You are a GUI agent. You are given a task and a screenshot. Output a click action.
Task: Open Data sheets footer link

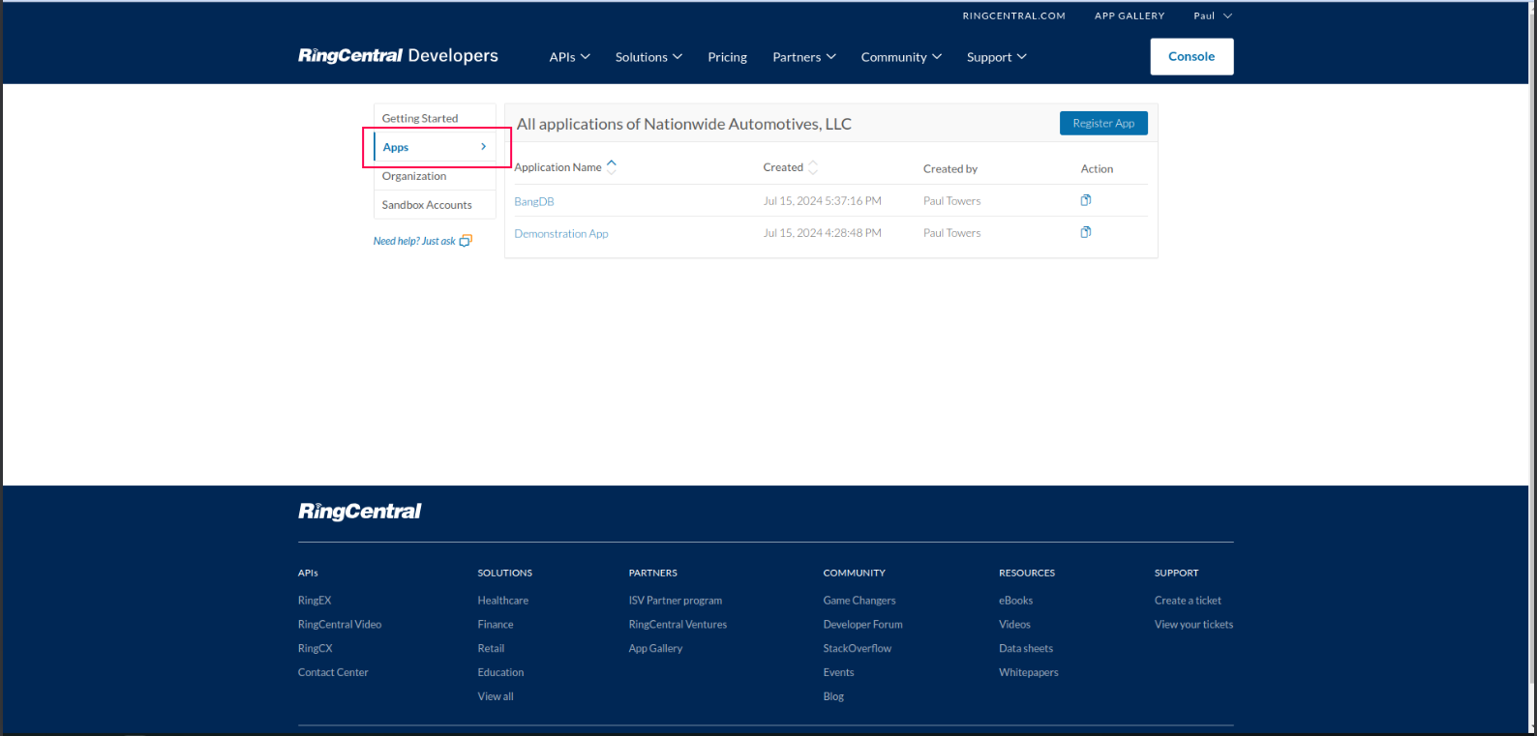click(1026, 649)
